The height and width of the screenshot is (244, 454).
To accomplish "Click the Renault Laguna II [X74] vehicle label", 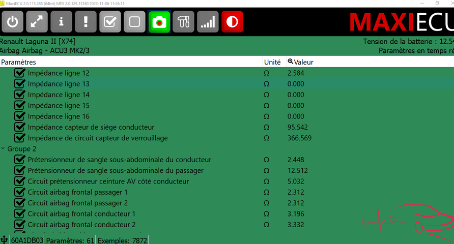I will 38,42.
